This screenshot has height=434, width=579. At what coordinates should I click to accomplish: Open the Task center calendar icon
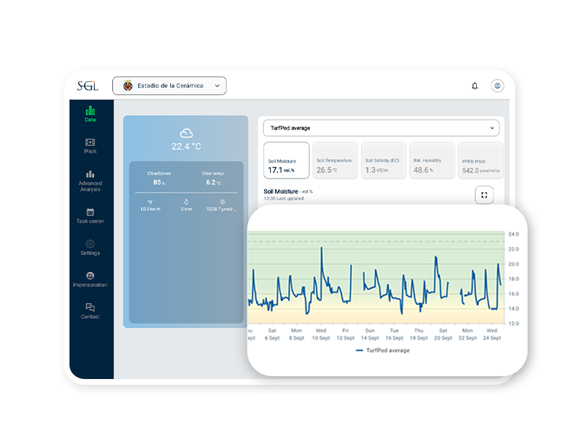point(90,213)
